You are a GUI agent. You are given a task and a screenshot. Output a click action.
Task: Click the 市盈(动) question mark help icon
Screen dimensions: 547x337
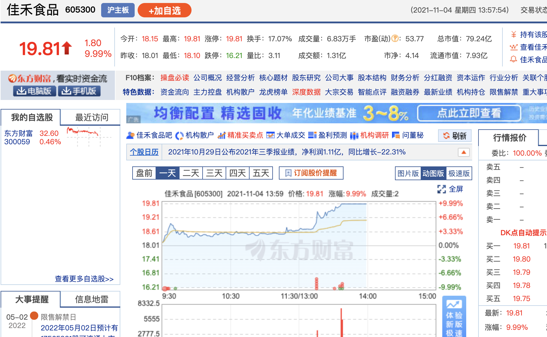[395, 39]
